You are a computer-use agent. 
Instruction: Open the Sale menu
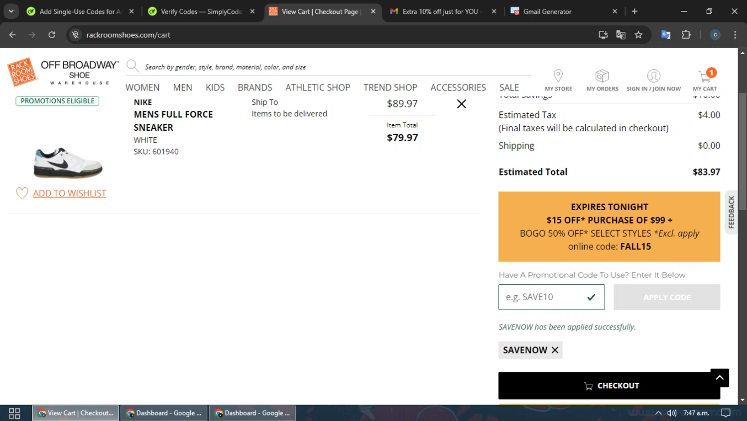tap(509, 87)
